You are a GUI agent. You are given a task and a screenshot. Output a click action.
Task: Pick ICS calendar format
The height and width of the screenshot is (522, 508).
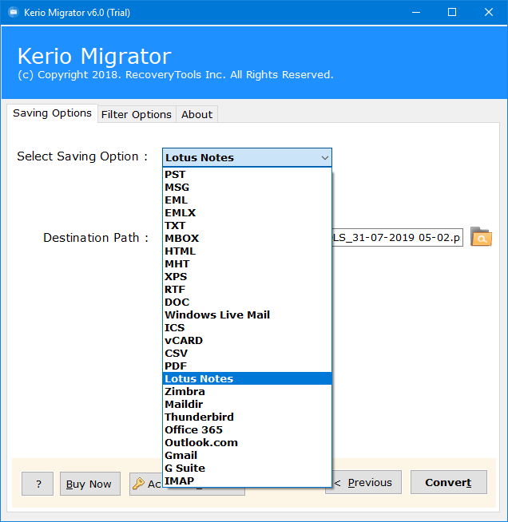[x=247, y=327]
